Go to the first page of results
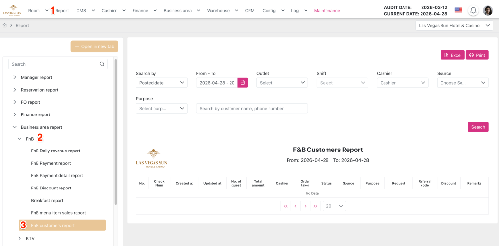Image resolution: width=499 pixels, height=246 pixels. 285,206
